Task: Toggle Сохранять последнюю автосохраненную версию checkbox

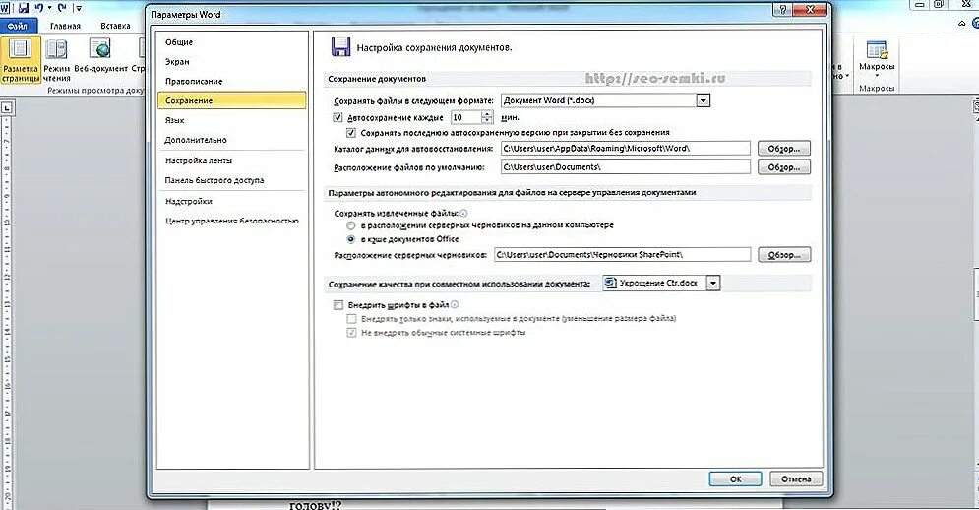Action: click(x=351, y=133)
